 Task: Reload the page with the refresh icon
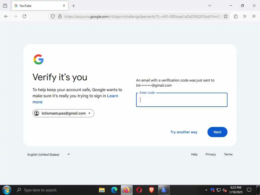pos(24,16)
